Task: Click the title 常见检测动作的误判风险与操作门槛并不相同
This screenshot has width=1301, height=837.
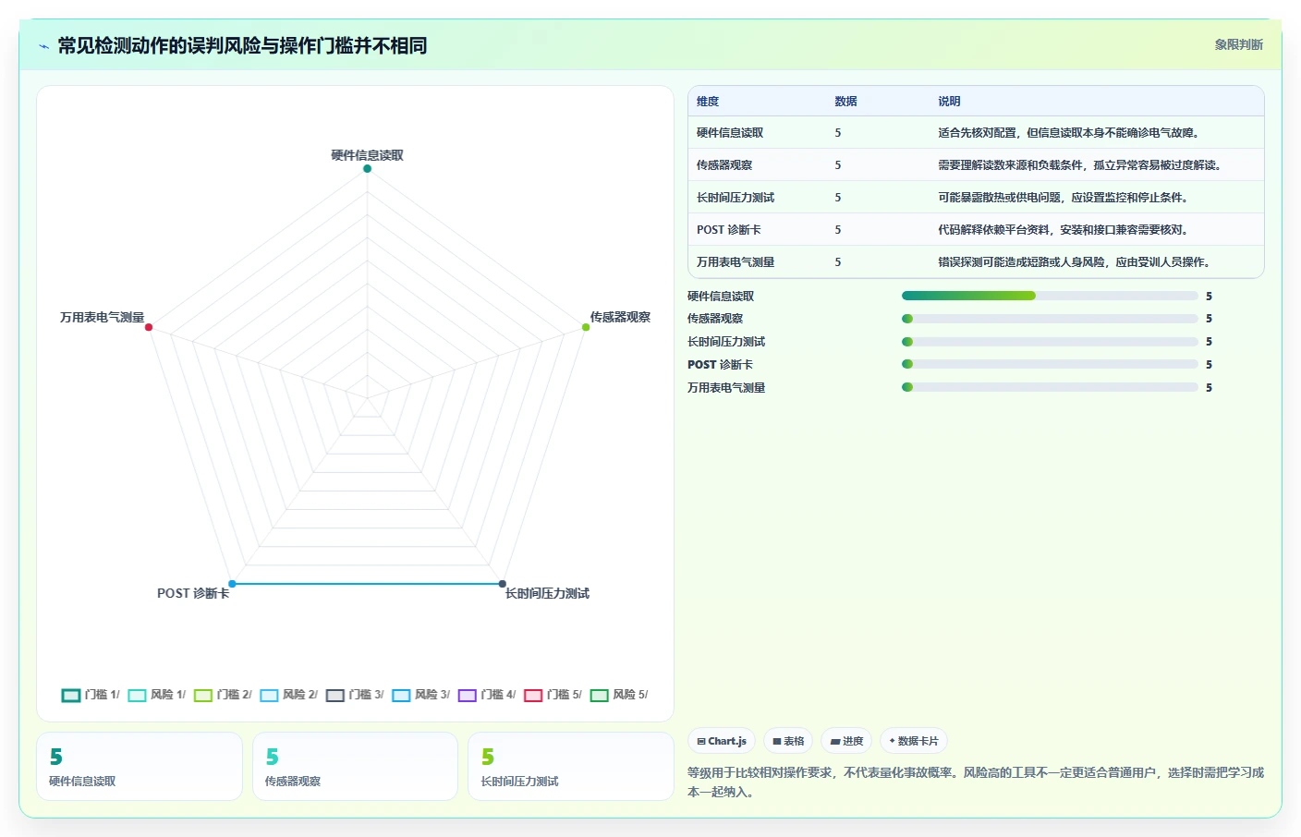Action: 242,45
